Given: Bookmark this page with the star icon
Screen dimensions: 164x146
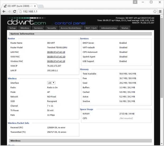Looking at the screenshot, I should pos(155,11).
